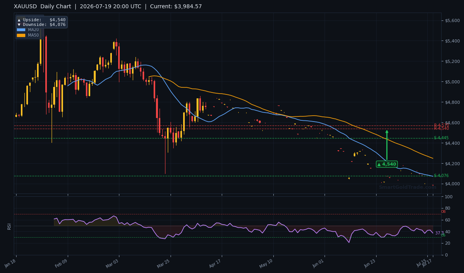Click the '2026-07-19 20:00 UTC' timestamp
Viewport: 464px width, 273px height.
(111, 7)
